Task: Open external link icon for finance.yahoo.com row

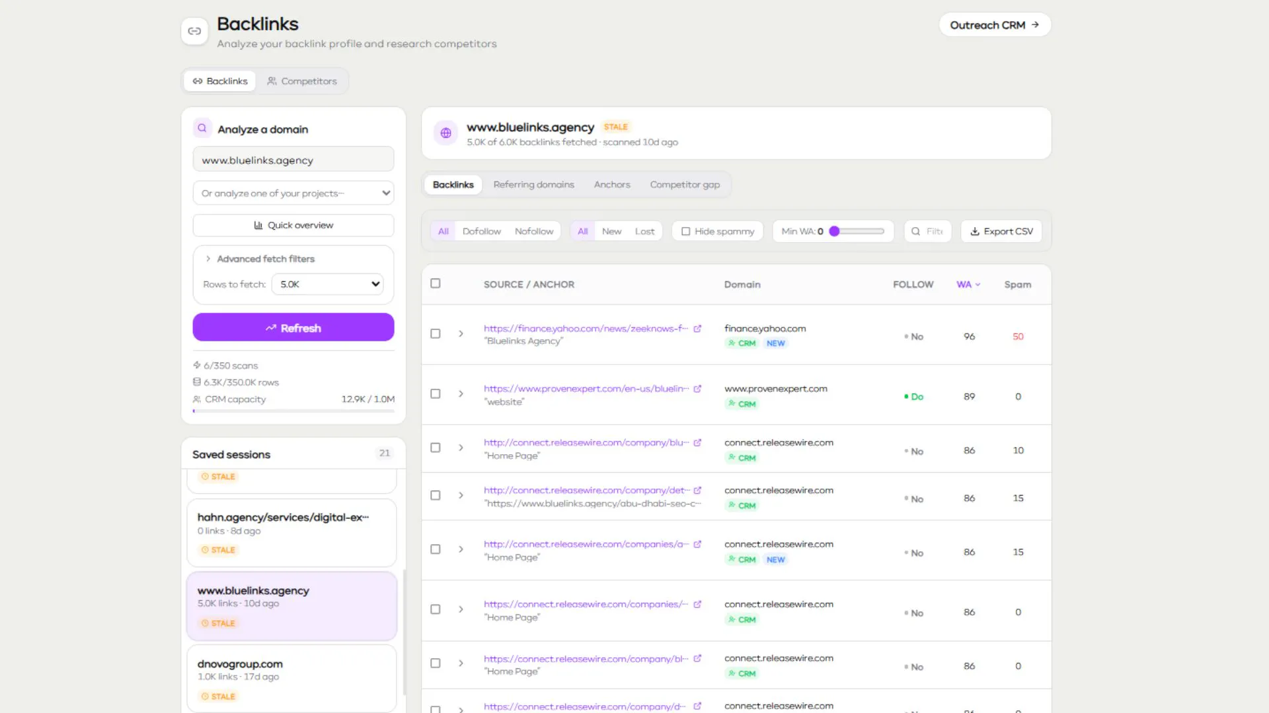Action: [x=697, y=328]
